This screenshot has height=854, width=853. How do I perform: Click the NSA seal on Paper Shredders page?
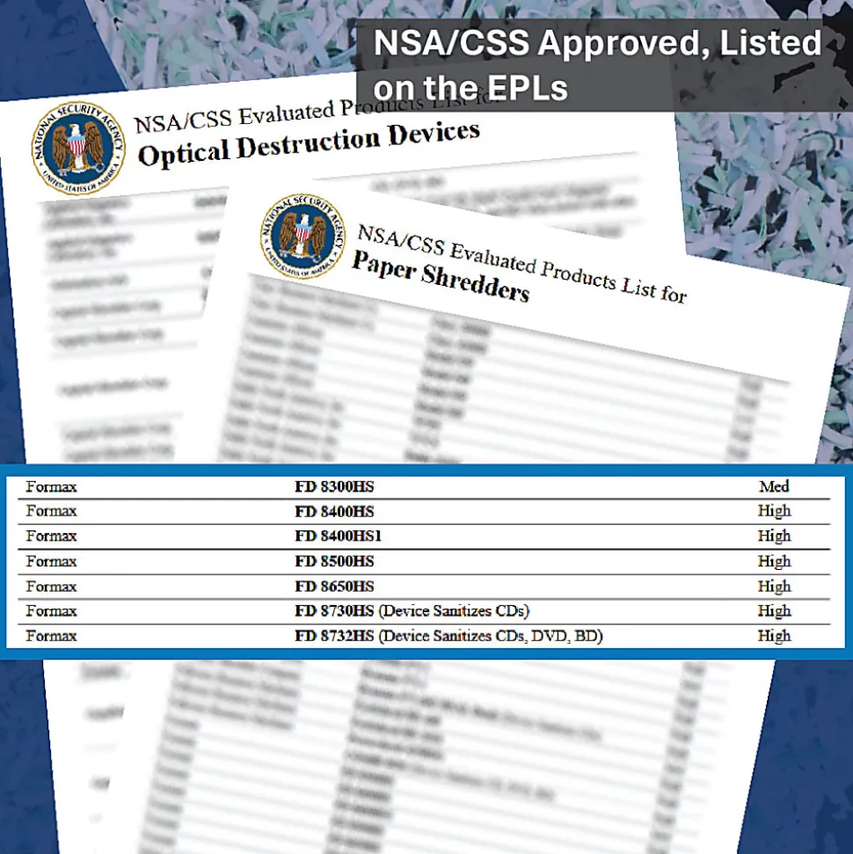[x=303, y=237]
